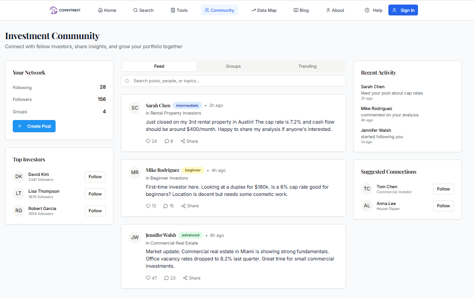Open the Help link
474x305 pixels.
[x=373, y=10]
